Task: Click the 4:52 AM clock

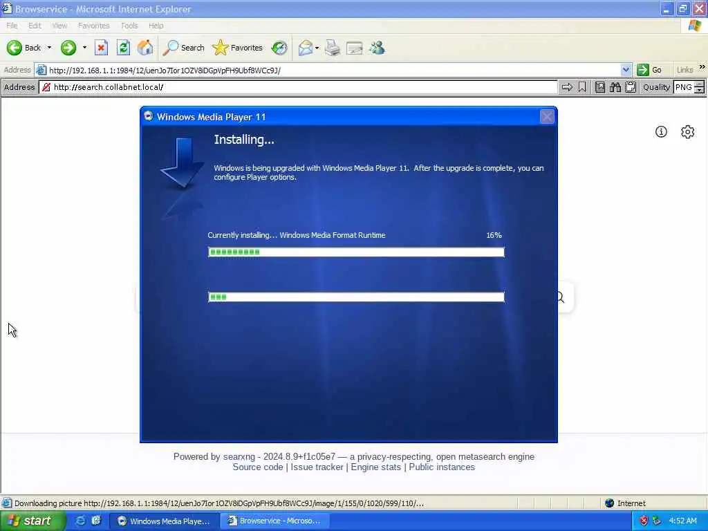Action: [x=682, y=521]
